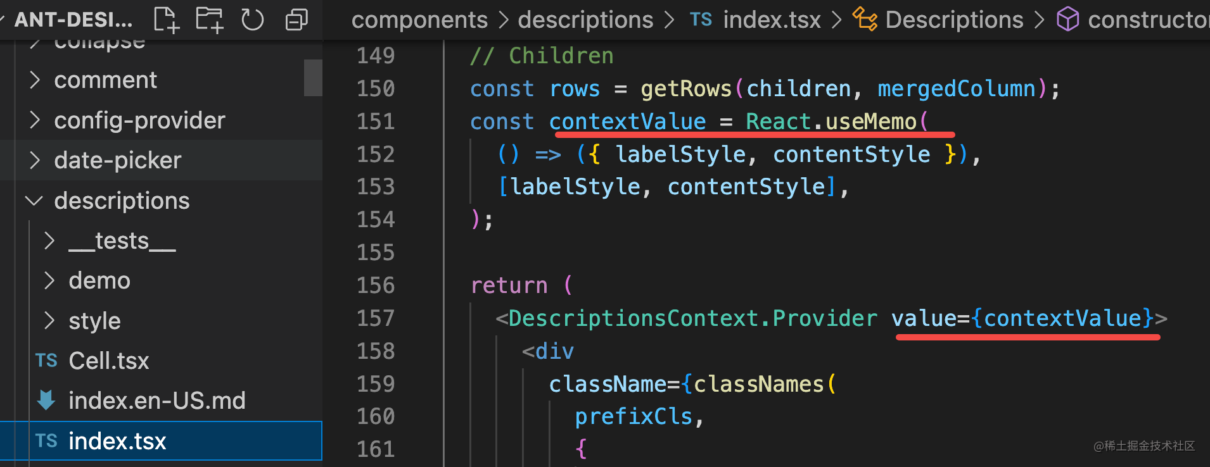Click the New Folder icon in explorer header
This screenshot has width=1210, height=467.
pyautogui.click(x=209, y=20)
